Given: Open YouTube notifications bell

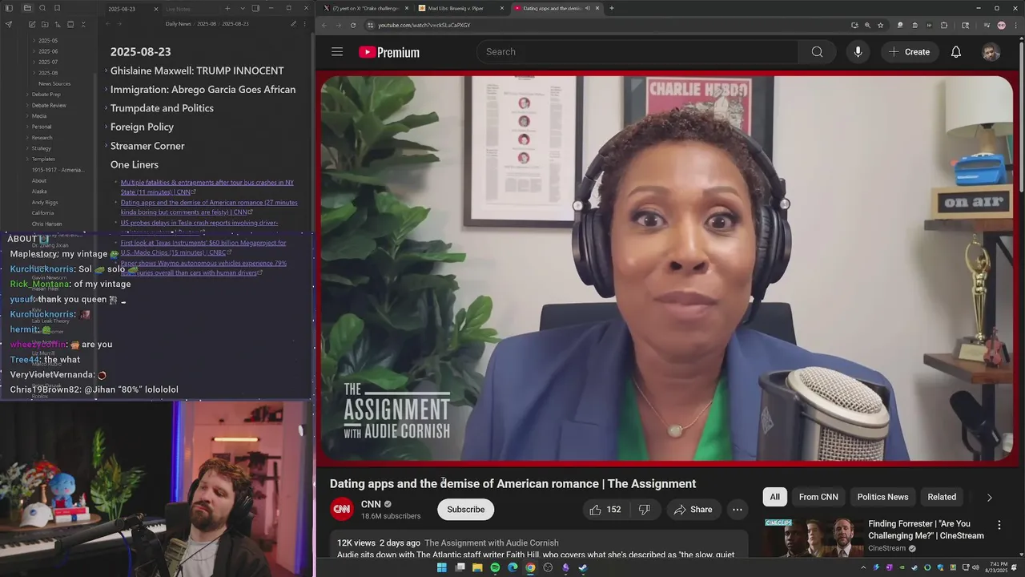Looking at the screenshot, I should (x=956, y=52).
